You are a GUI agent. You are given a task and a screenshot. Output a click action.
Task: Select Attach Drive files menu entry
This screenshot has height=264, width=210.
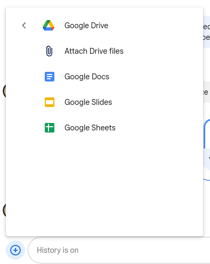tap(104, 51)
